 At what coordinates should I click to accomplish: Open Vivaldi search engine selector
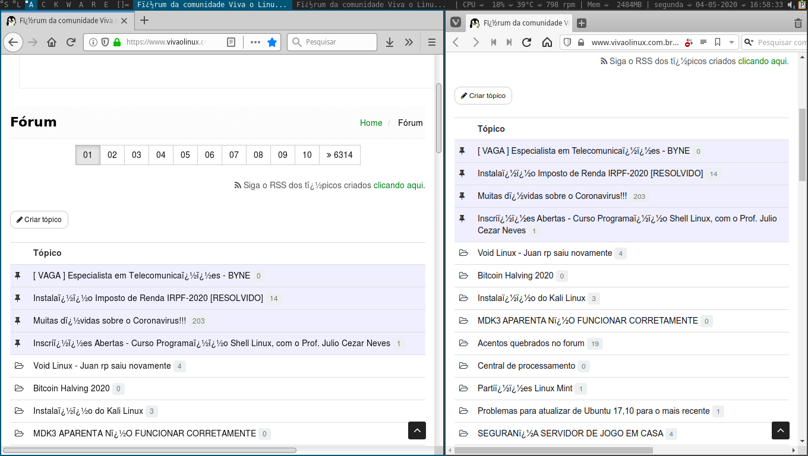click(749, 42)
